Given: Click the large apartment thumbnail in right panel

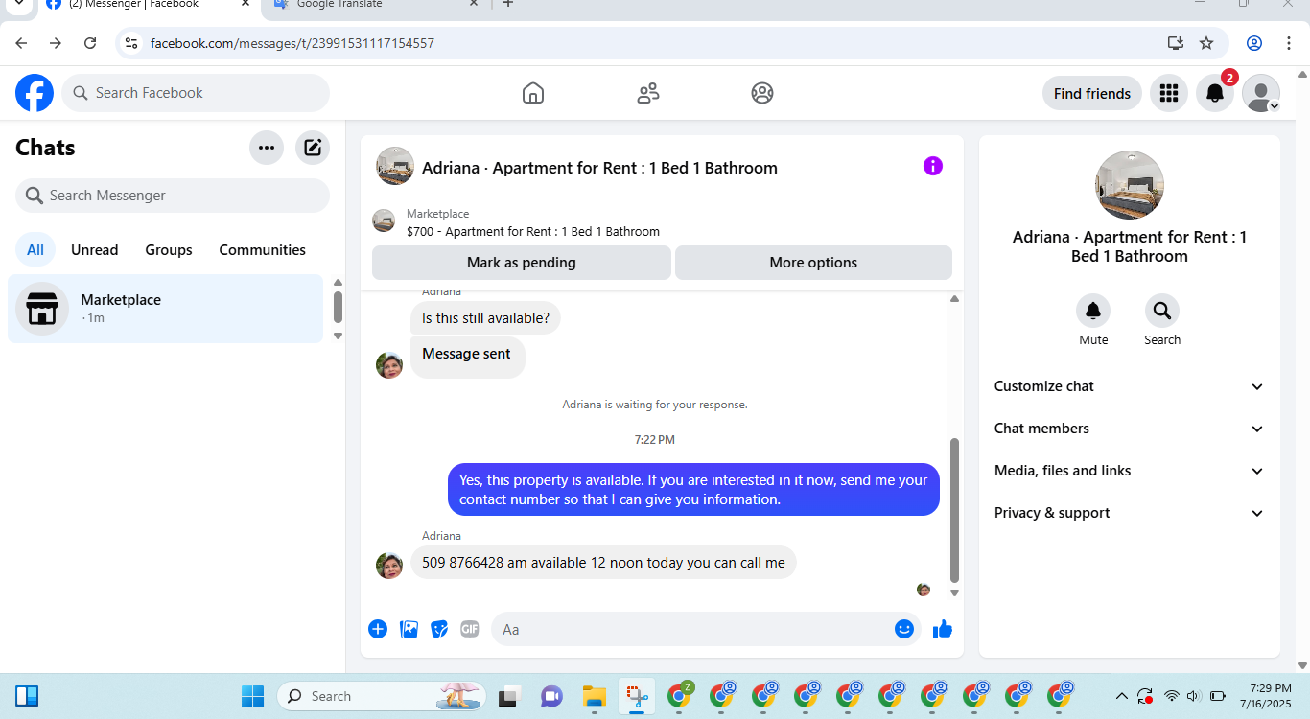Looking at the screenshot, I should click(1130, 185).
